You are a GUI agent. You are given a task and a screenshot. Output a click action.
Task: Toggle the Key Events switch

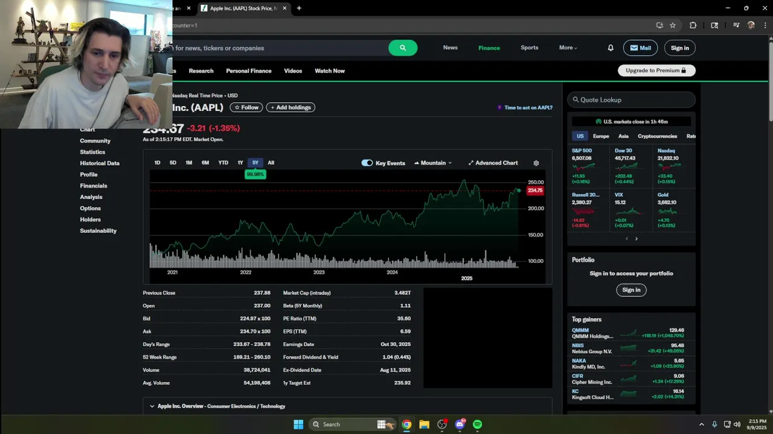(367, 163)
